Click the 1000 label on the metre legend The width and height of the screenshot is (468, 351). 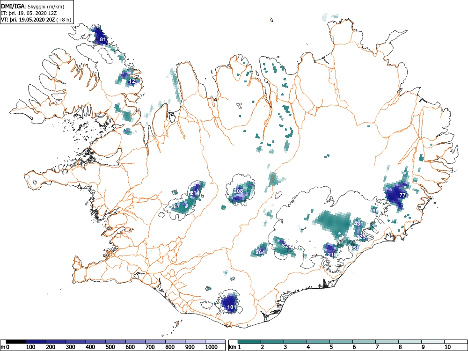coord(212,347)
